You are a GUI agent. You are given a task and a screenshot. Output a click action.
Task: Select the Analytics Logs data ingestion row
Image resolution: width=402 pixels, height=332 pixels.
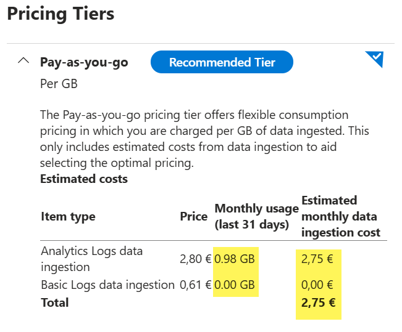213,259
